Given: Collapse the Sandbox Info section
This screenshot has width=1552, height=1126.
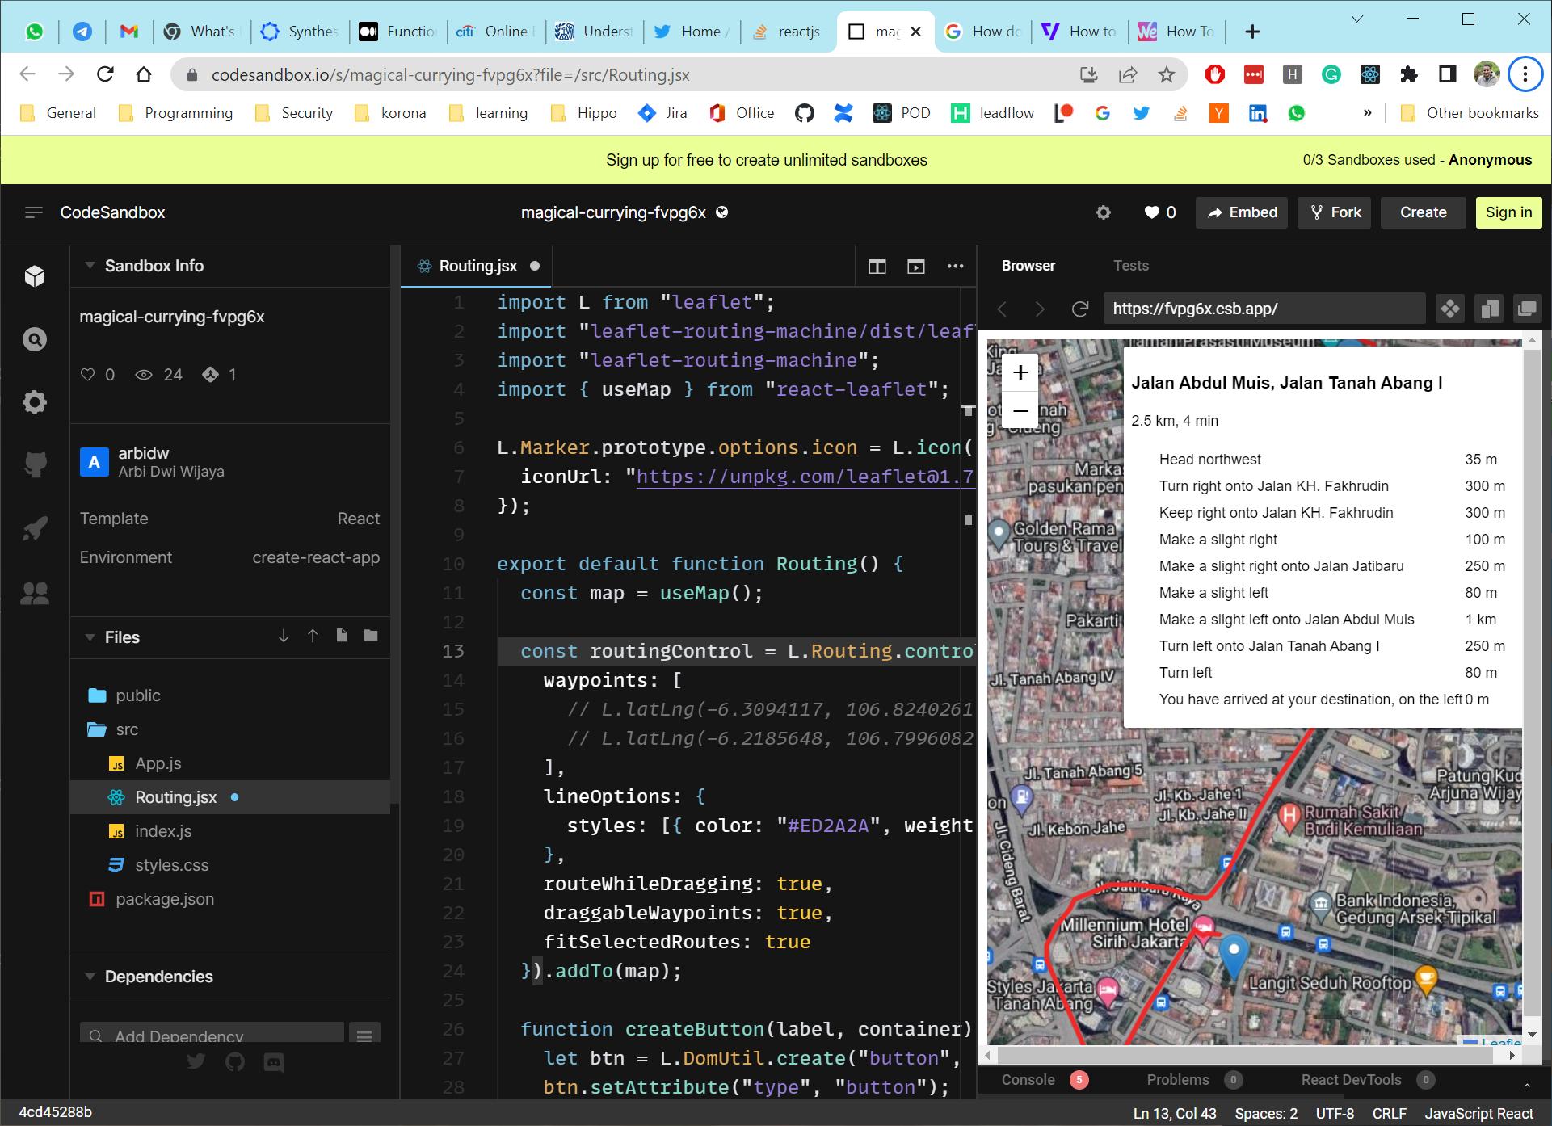Looking at the screenshot, I should (90, 266).
